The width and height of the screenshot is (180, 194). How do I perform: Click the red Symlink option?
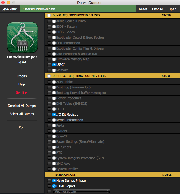[x=22, y=93]
